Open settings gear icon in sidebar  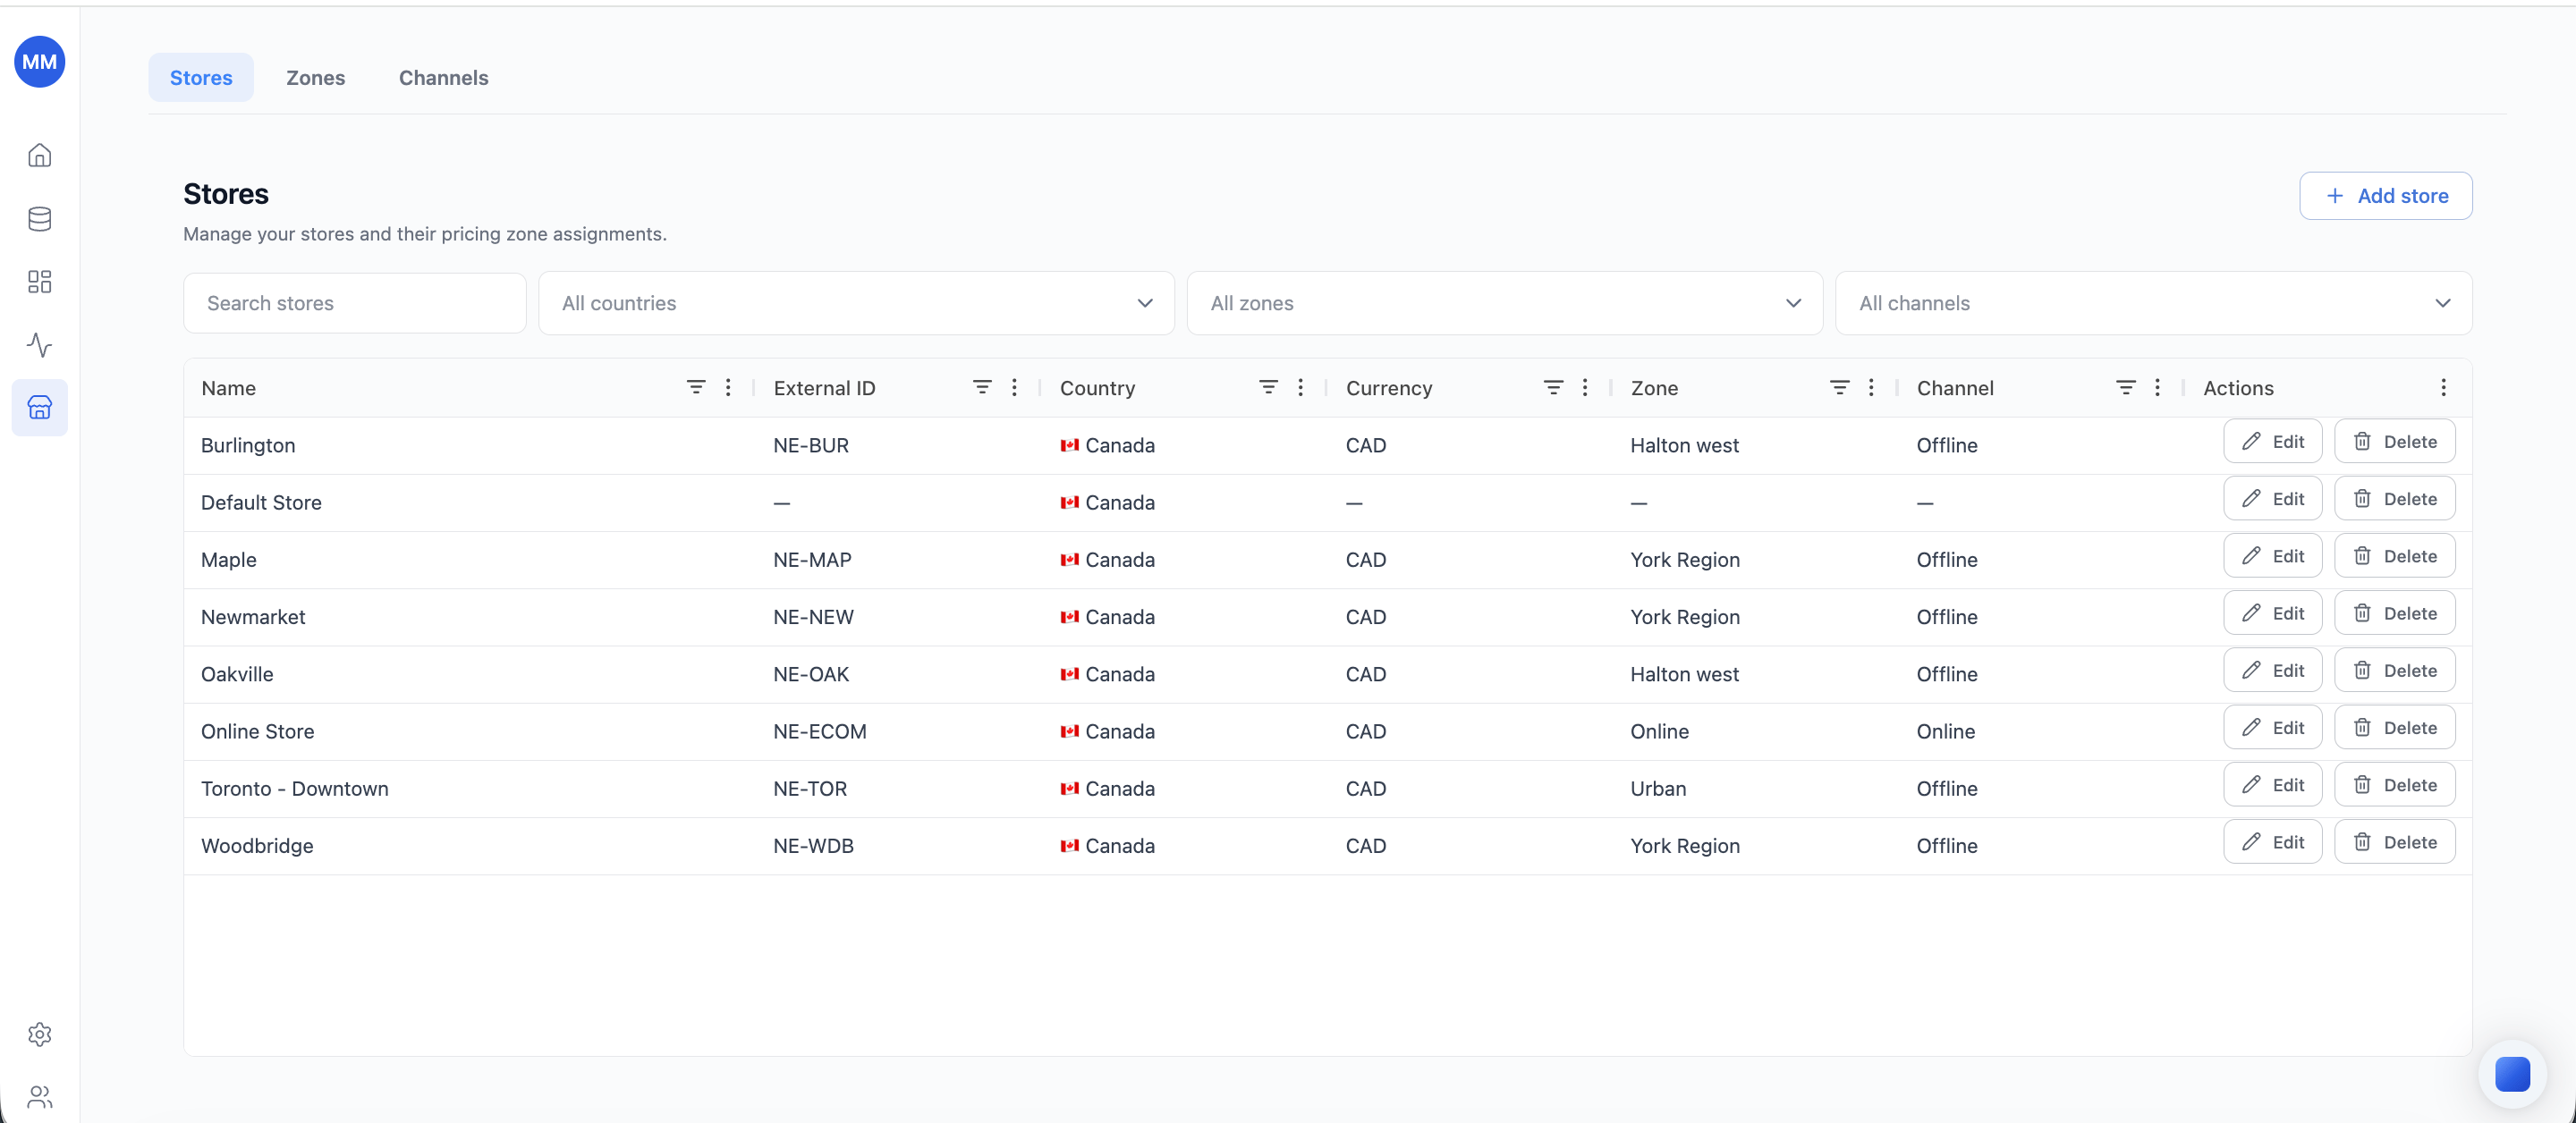pyautogui.click(x=39, y=1034)
